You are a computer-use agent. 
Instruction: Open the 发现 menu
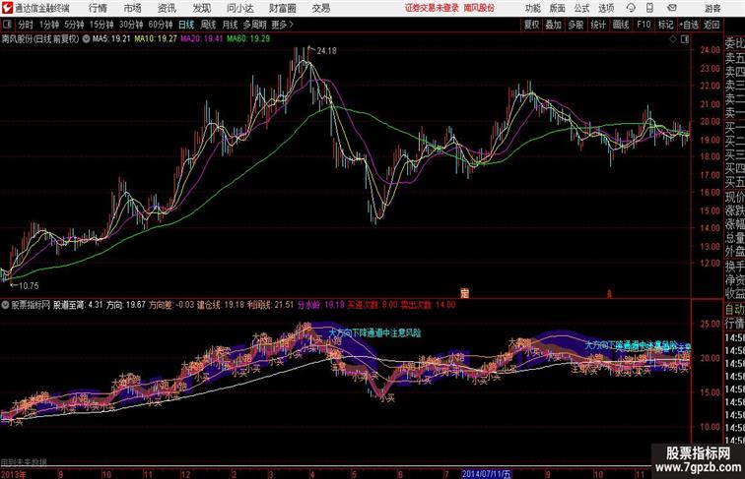click(201, 8)
